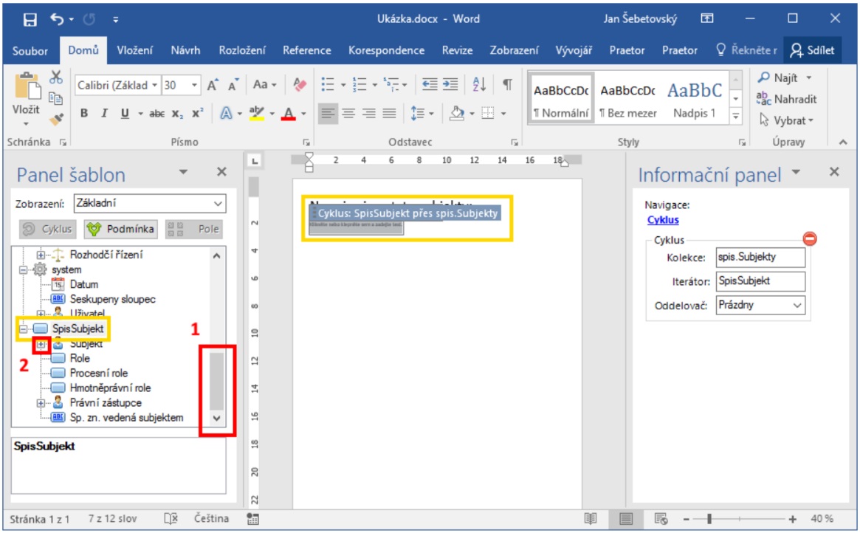
Task: Click the red remove Cyklus icon
Action: 810,238
